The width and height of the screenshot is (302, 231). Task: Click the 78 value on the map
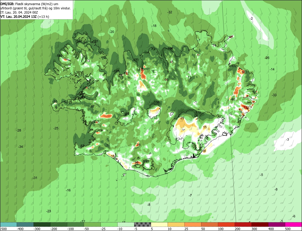pos(139,145)
